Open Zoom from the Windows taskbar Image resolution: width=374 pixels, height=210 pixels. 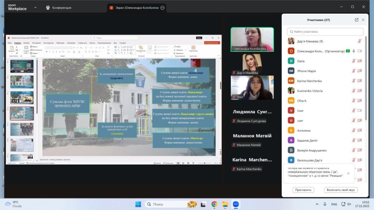pyautogui.click(x=236, y=204)
